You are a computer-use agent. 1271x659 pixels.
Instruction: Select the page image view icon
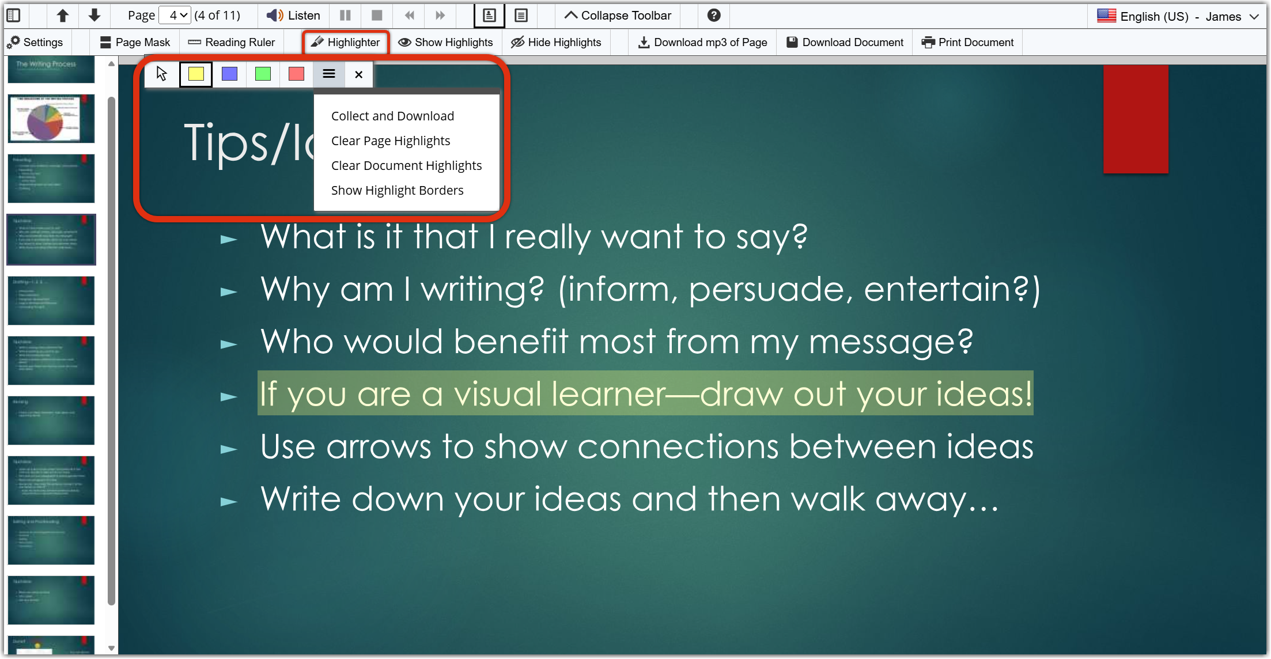pos(489,16)
